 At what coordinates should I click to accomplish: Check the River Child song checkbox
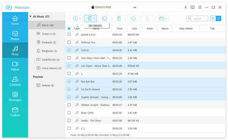(69, 113)
